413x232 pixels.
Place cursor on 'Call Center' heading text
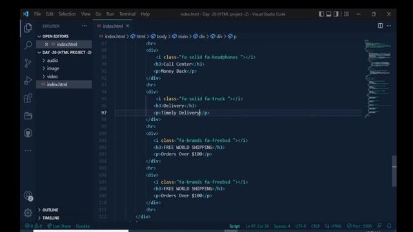click(177, 64)
